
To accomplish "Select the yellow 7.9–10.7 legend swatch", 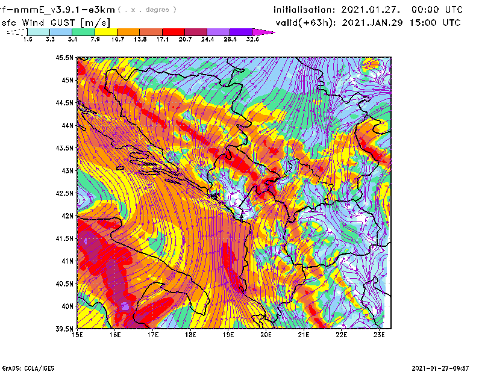I will (106, 32).
